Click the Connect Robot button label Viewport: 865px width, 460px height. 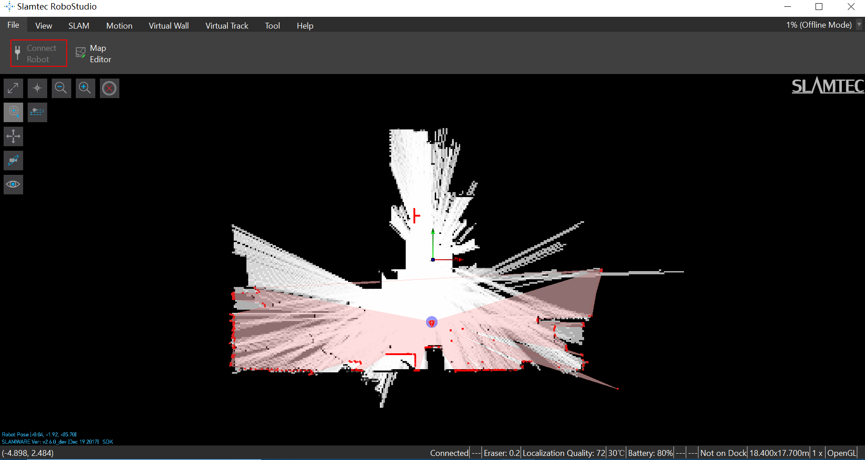tap(41, 54)
